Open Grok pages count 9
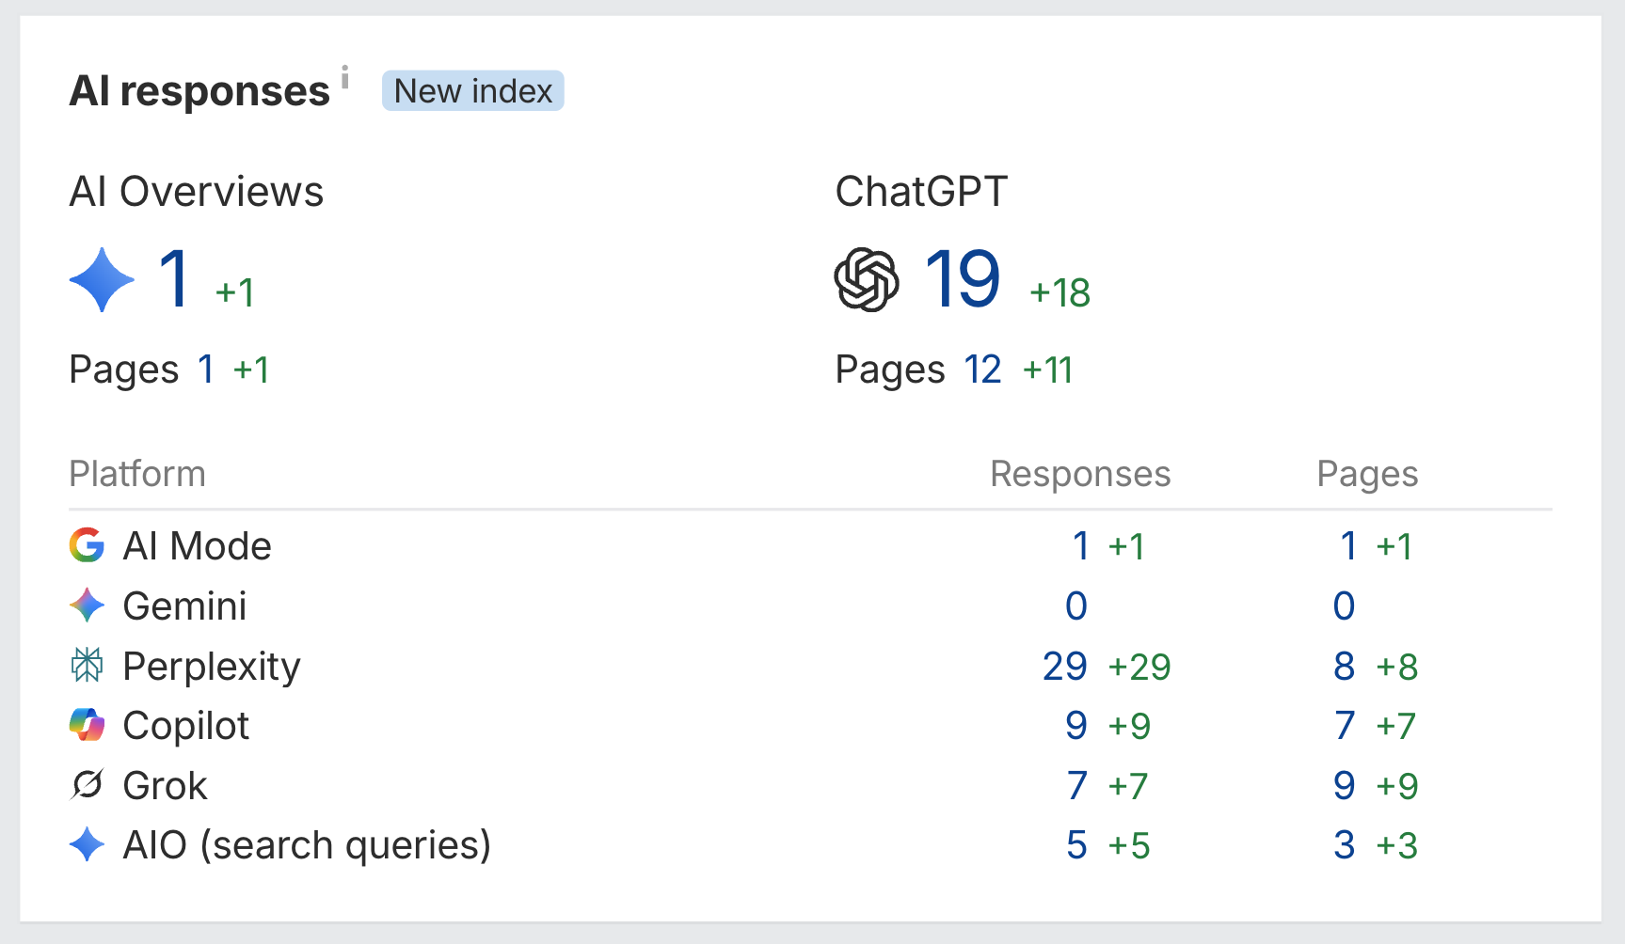 pos(1345,786)
